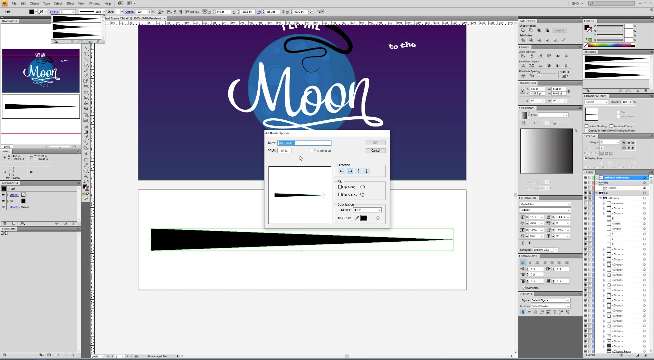The width and height of the screenshot is (654, 360).
Task: Open the Default Figure dropdown in OpenType
Action: point(550,300)
